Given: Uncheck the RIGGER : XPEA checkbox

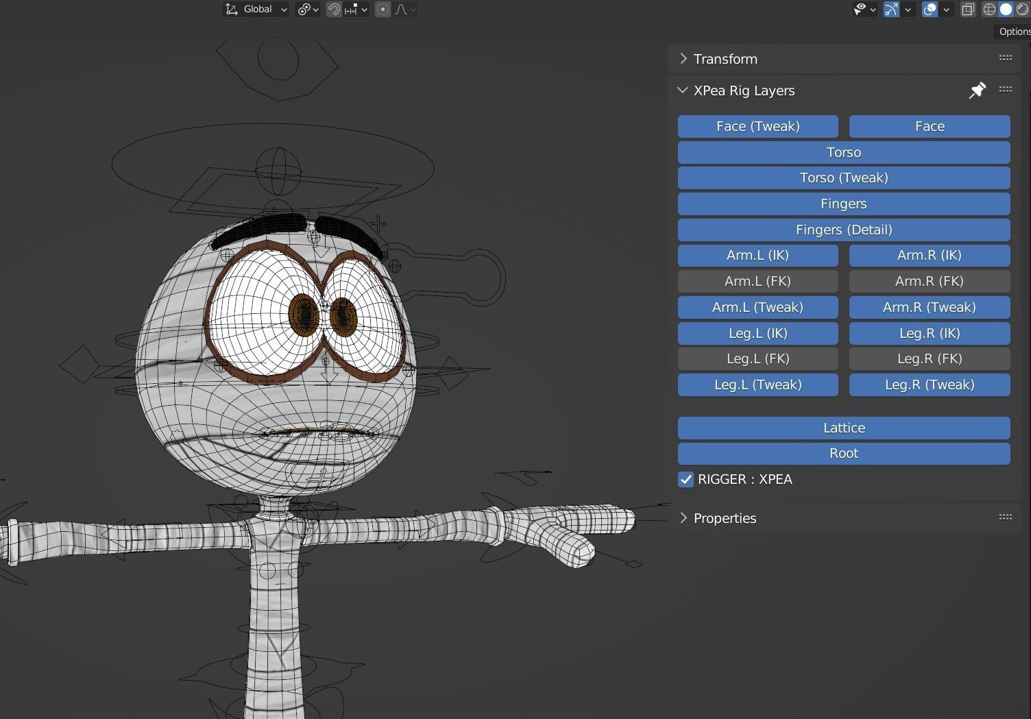Looking at the screenshot, I should pyautogui.click(x=686, y=479).
